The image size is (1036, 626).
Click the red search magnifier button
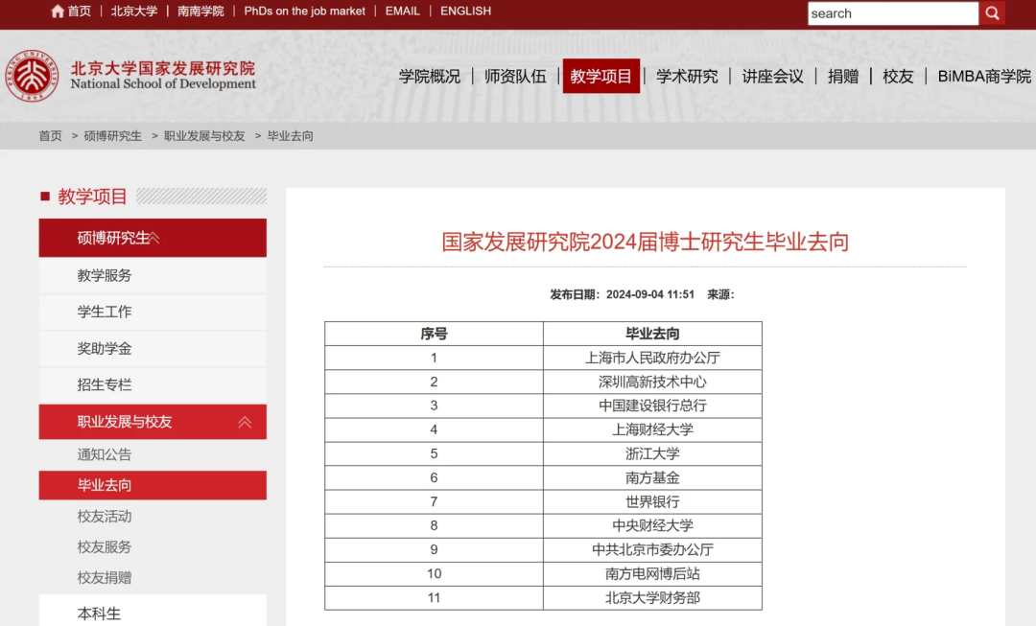coord(992,13)
